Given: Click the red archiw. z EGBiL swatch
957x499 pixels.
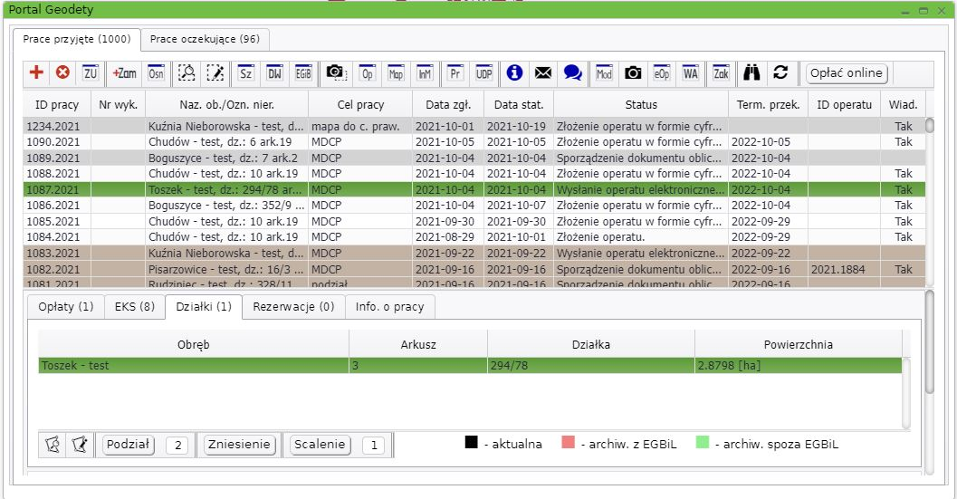Looking at the screenshot, I should 568,443.
